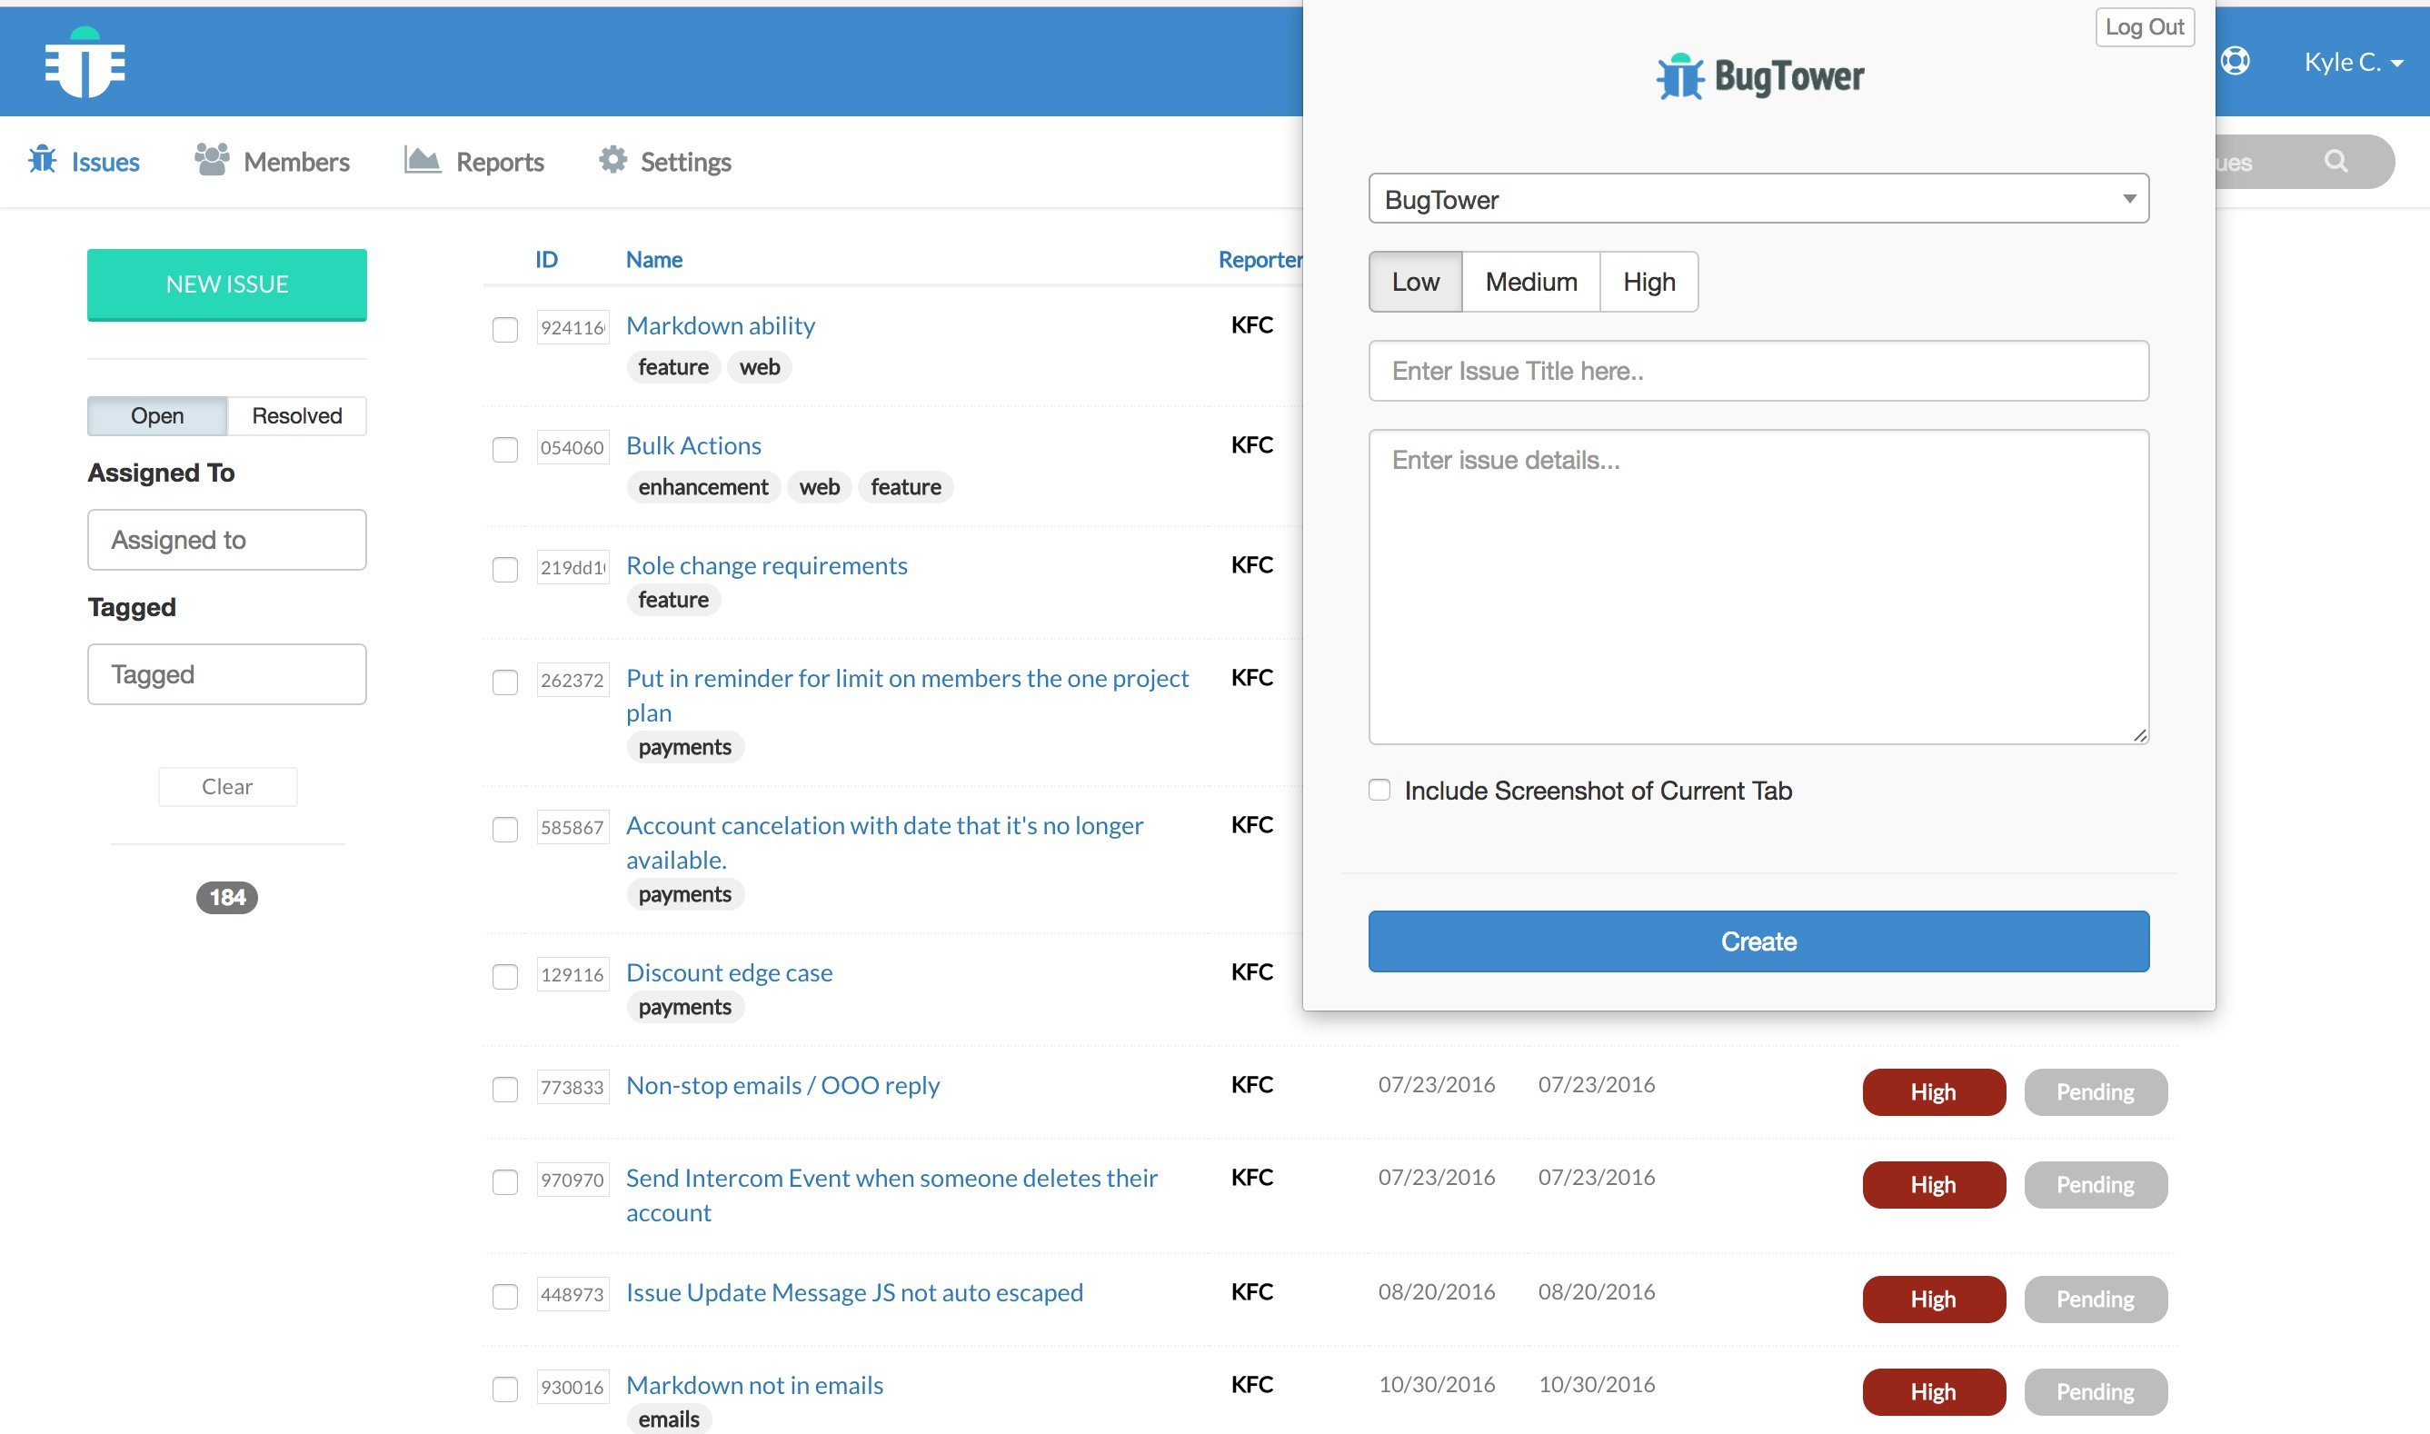Go to the Members tab

273,161
